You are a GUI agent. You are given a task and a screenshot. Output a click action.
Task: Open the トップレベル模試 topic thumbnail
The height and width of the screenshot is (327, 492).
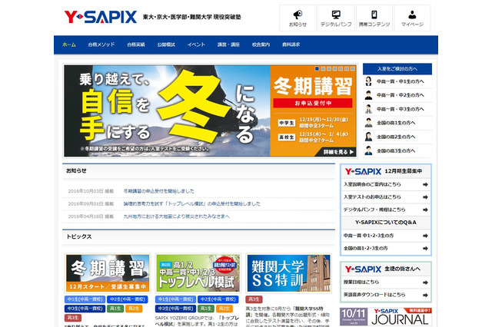pos(198,273)
